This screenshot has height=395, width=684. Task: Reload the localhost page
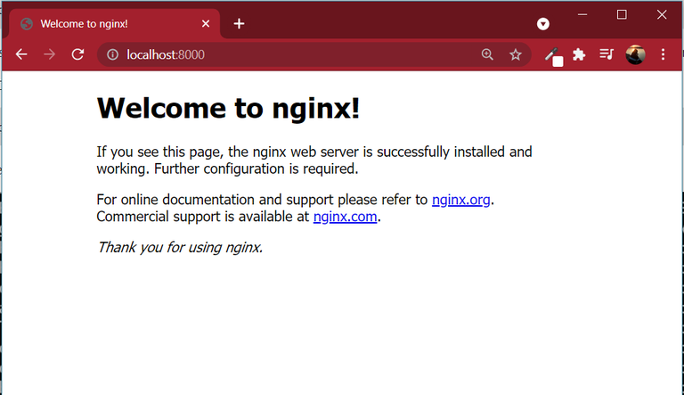click(78, 54)
